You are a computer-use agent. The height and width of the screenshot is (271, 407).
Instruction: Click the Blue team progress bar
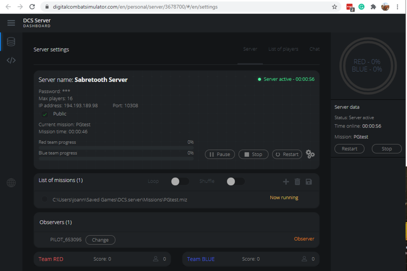coord(116,158)
